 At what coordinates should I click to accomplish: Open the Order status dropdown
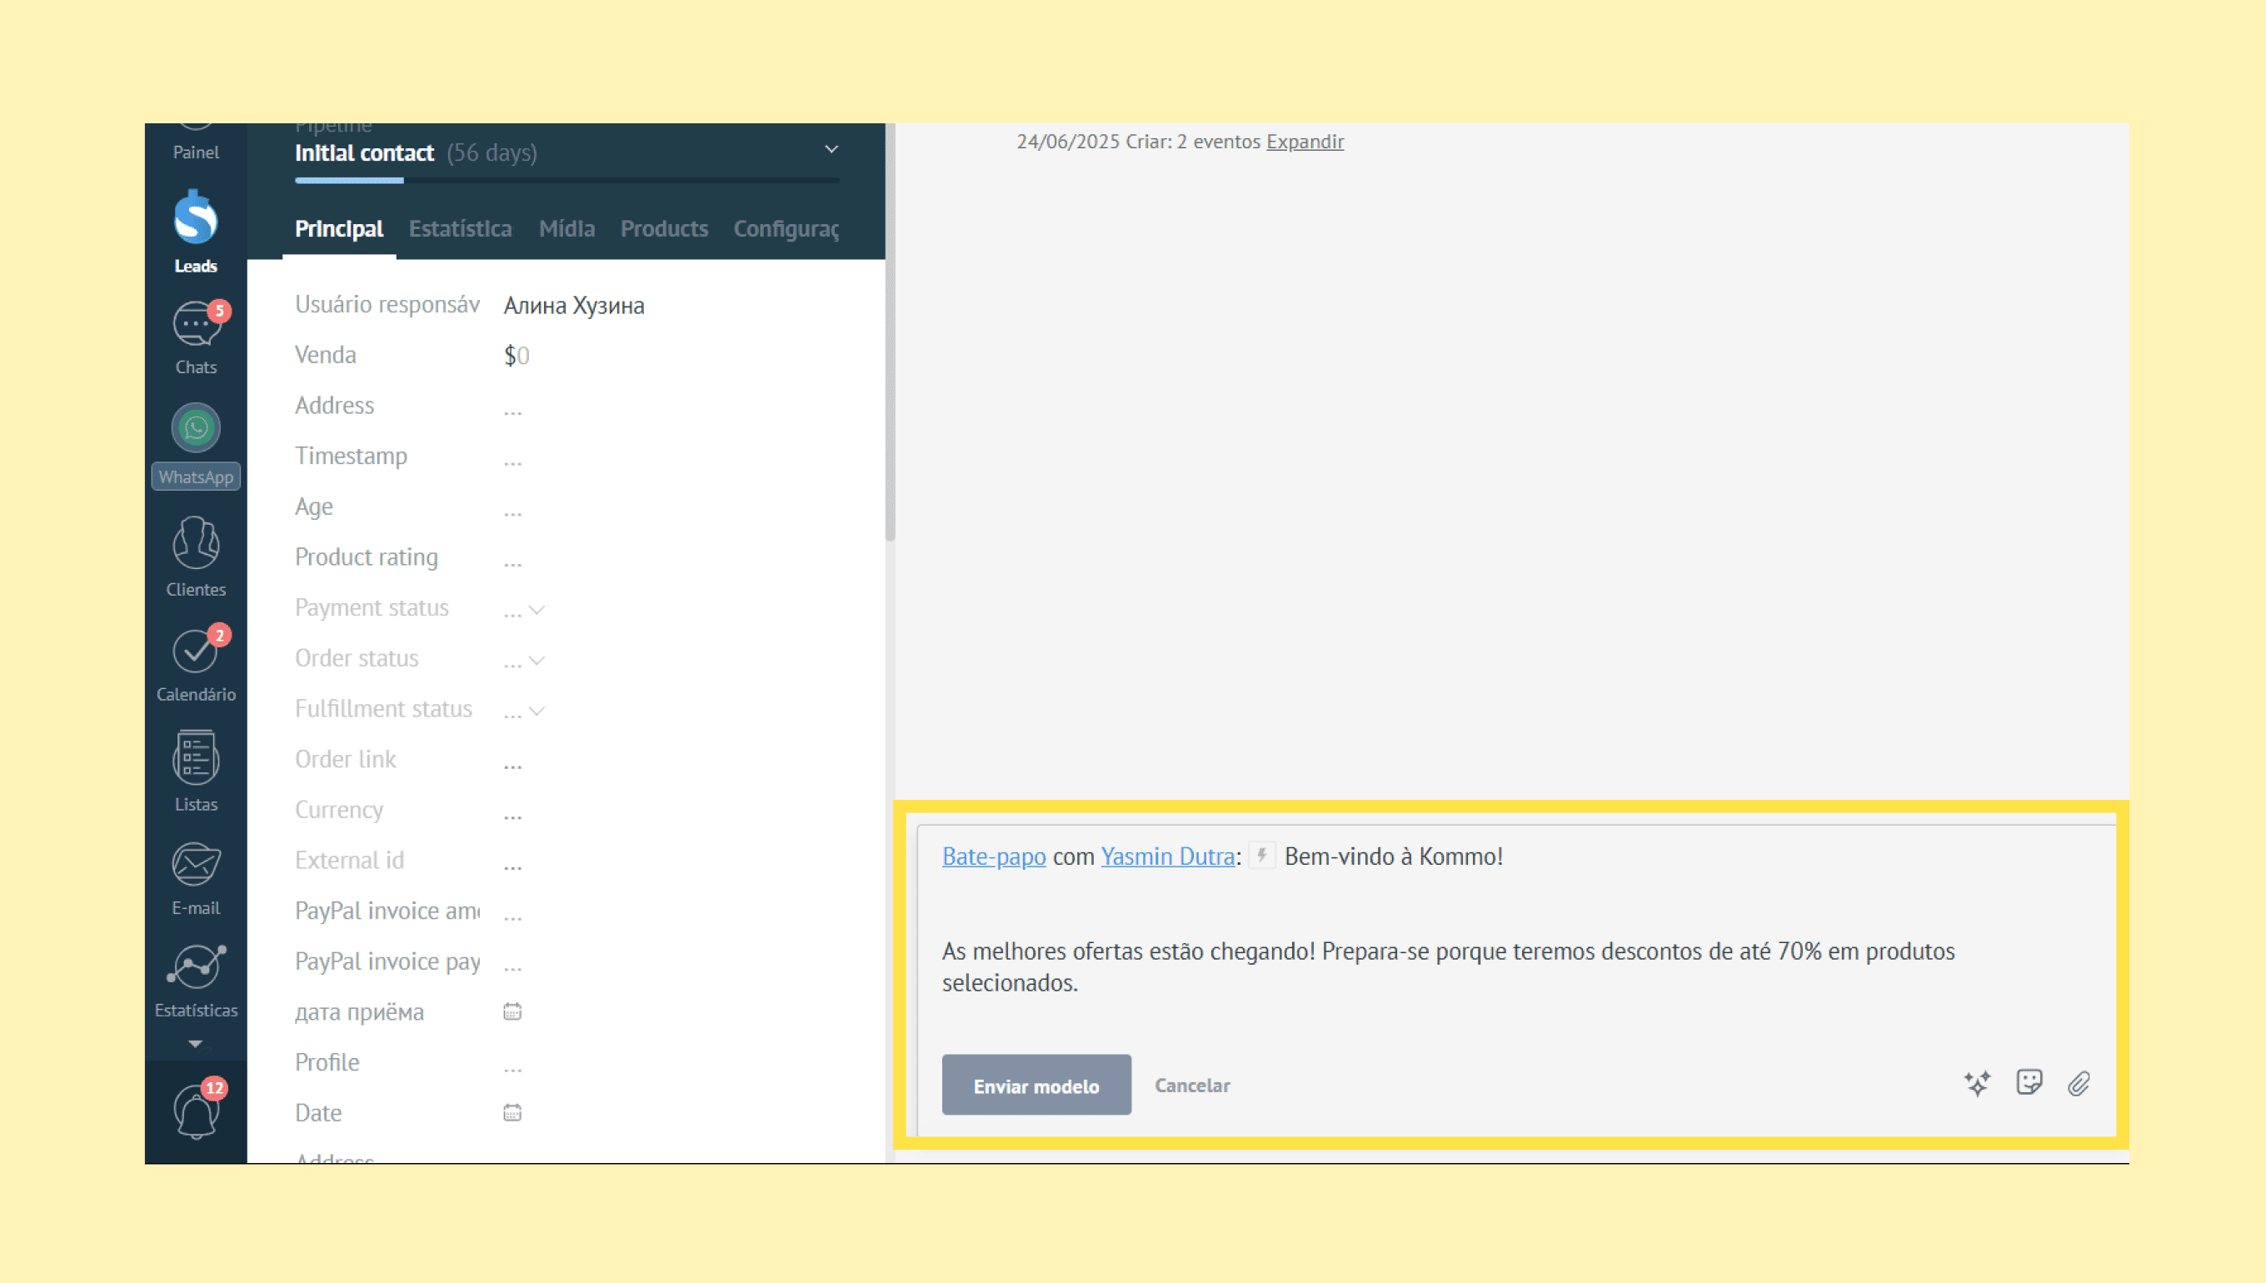(536, 660)
